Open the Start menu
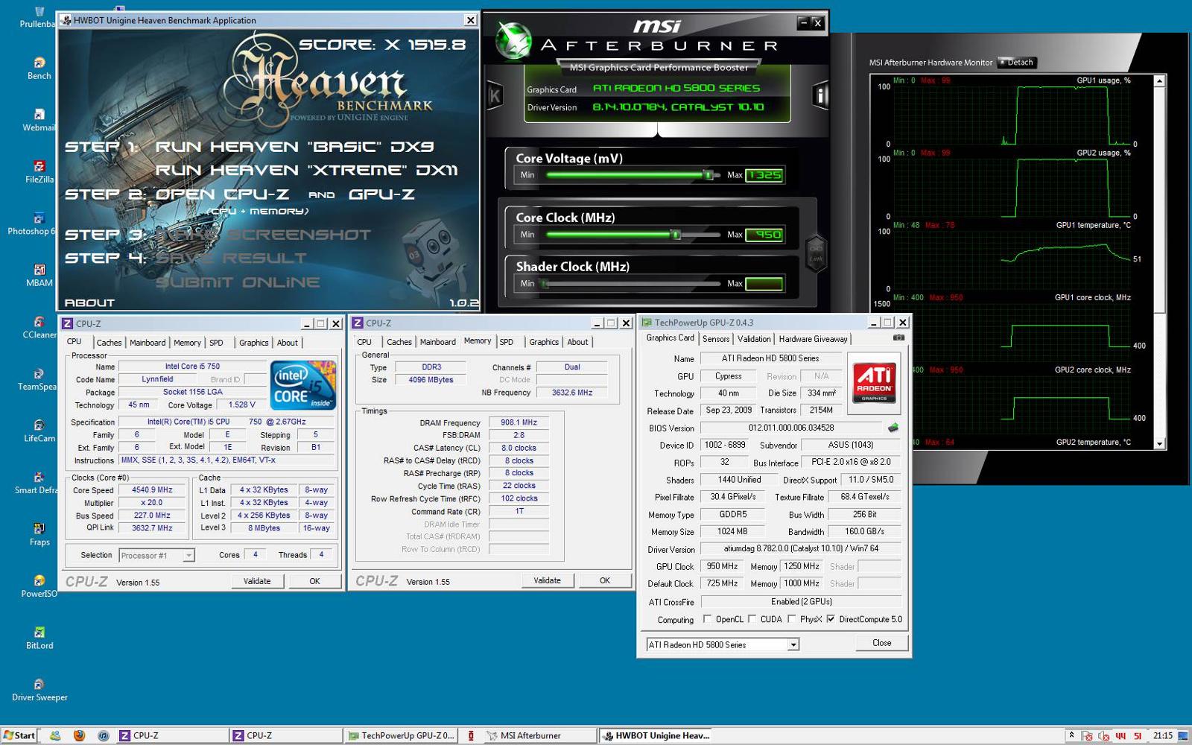Viewport: 1192px width, 745px height. pyautogui.click(x=19, y=735)
